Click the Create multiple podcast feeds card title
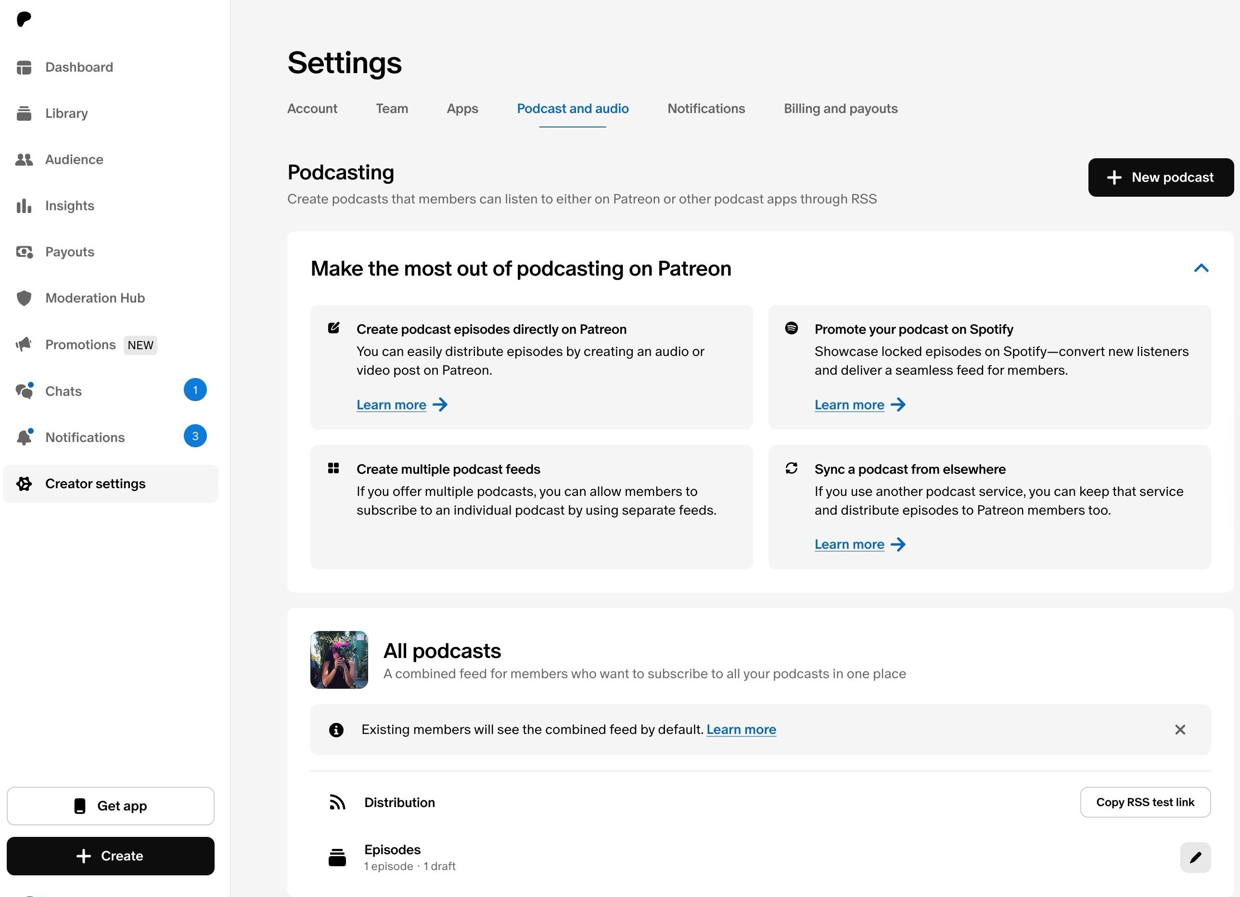1240x897 pixels. [448, 469]
